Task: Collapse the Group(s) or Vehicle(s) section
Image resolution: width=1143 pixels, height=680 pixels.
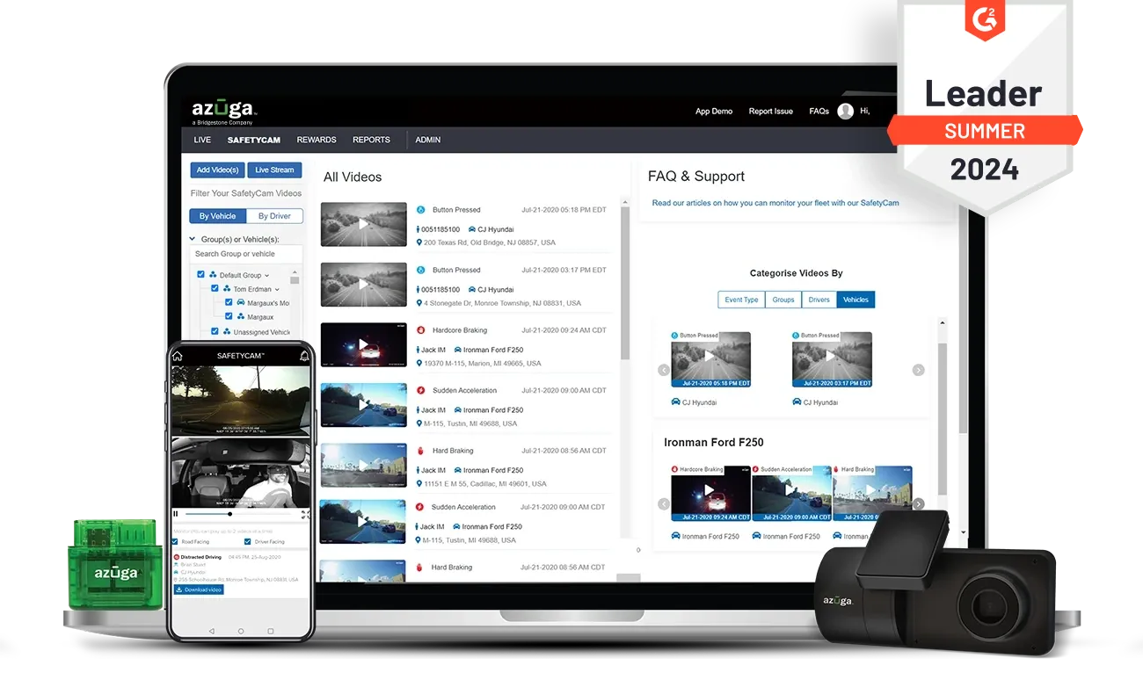Action: tap(192, 238)
